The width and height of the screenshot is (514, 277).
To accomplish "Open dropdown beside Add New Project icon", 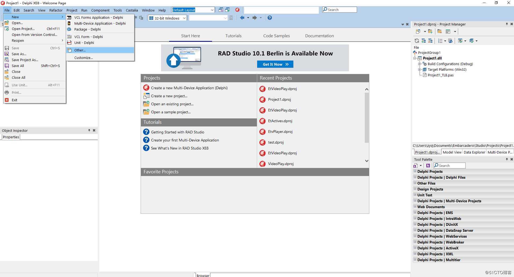I will tap(425, 32).
